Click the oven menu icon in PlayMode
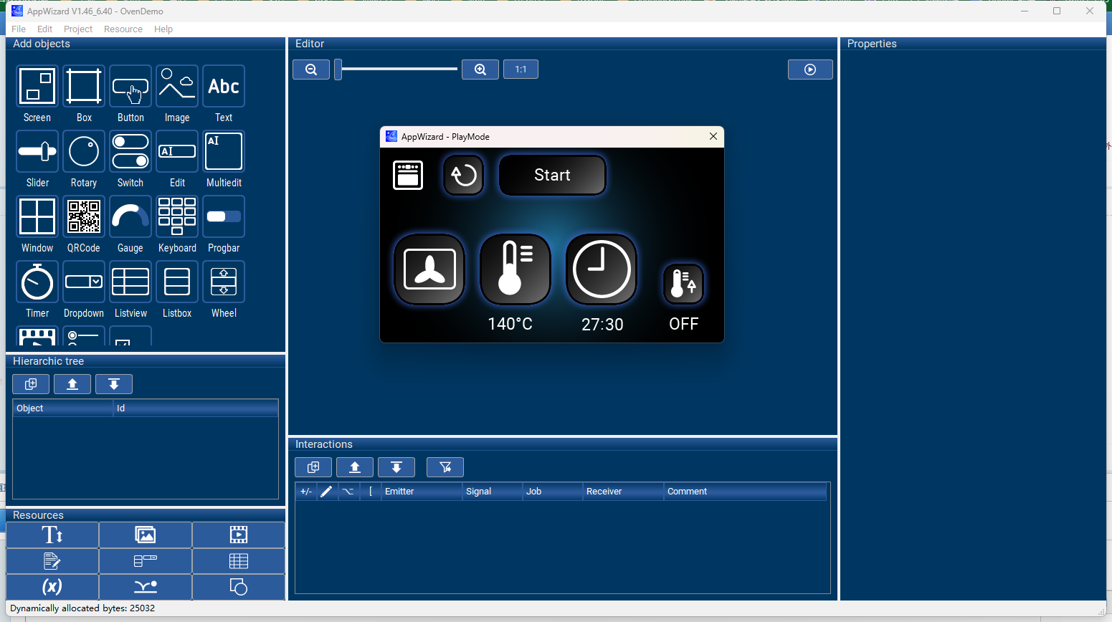The width and height of the screenshot is (1112, 622). click(x=408, y=175)
